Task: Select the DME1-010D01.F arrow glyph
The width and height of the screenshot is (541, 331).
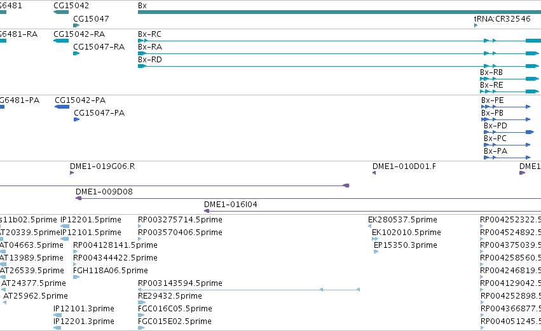Action: click(x=374, y=173)
